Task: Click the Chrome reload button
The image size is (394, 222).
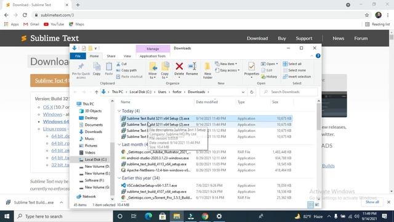Action: click(x=25, y=15)
